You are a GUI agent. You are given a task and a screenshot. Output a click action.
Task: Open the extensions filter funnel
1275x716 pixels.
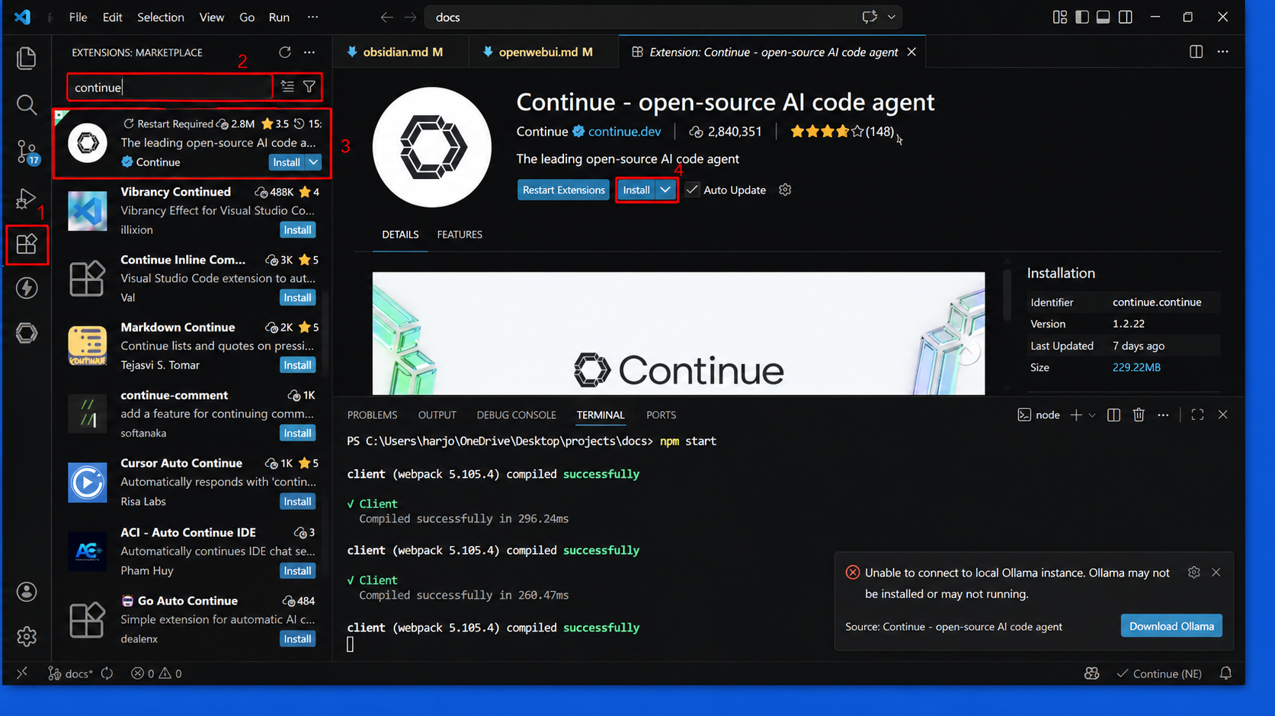pos(309,87)
